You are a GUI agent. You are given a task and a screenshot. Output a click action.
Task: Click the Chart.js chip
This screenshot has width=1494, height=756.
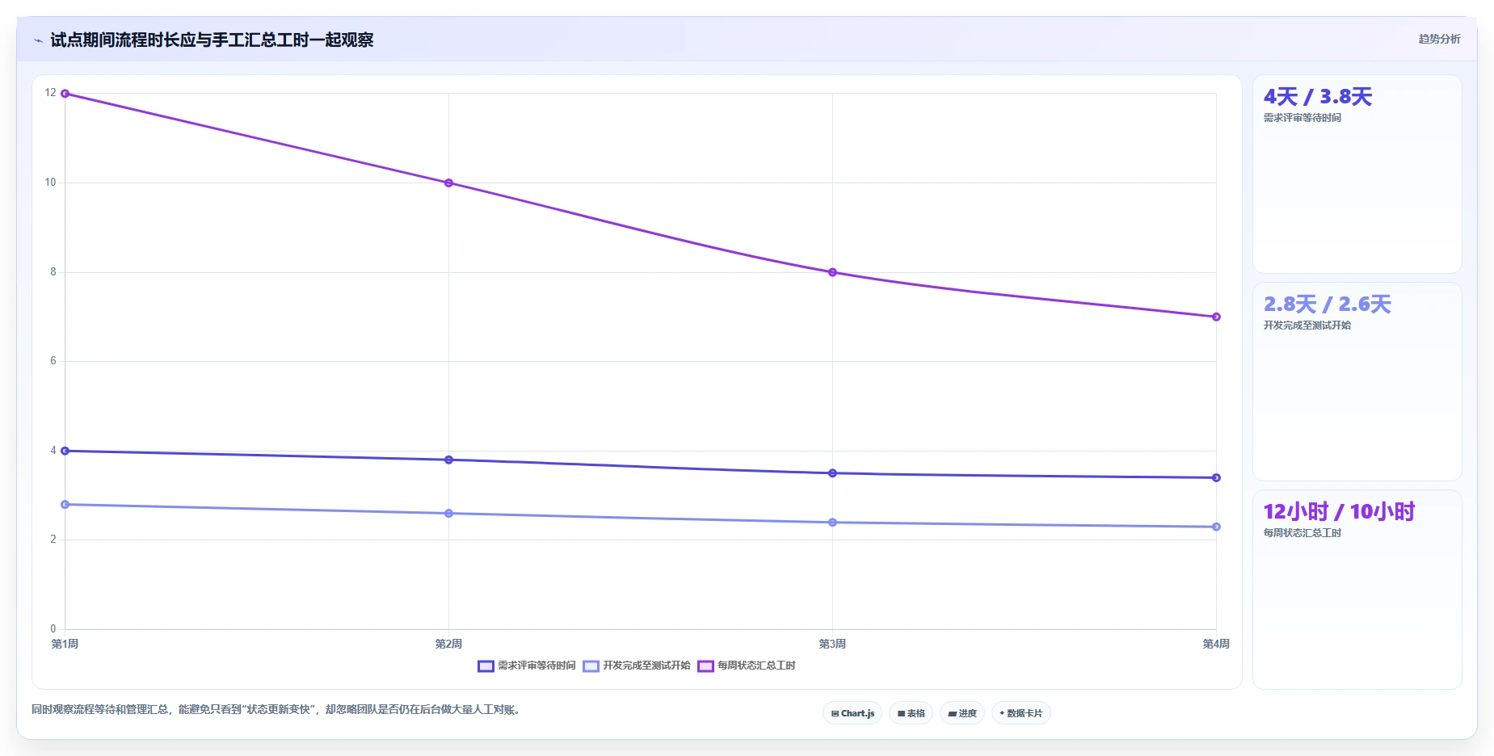[x=852, y=713]
